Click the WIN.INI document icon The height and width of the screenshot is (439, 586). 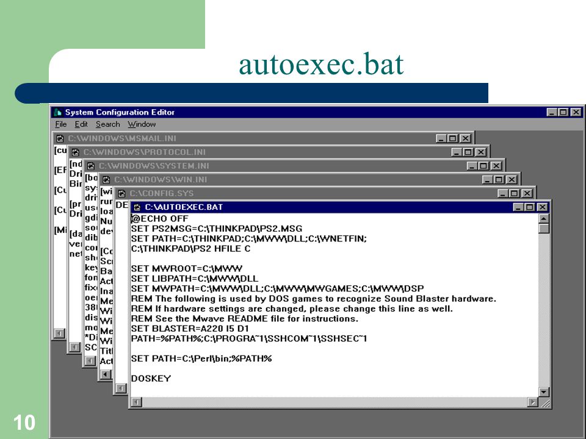click(x=106, y=180)
